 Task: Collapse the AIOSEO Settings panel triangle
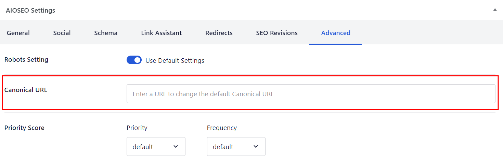495,10
